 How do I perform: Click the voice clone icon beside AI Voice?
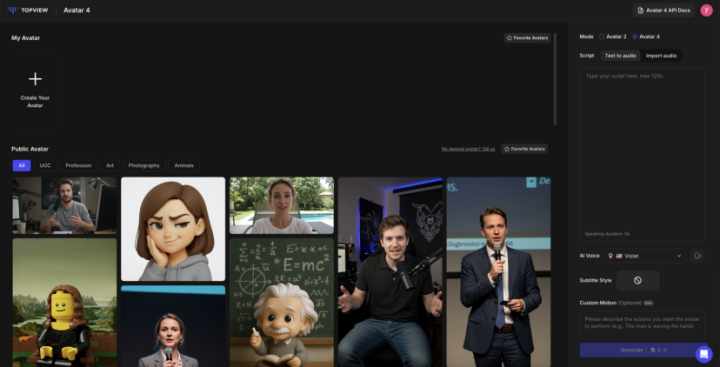pos(697,256)
